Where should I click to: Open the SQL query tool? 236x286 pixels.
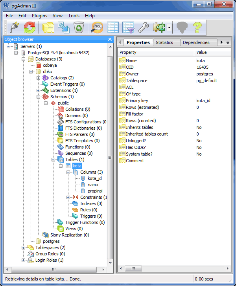98,27
